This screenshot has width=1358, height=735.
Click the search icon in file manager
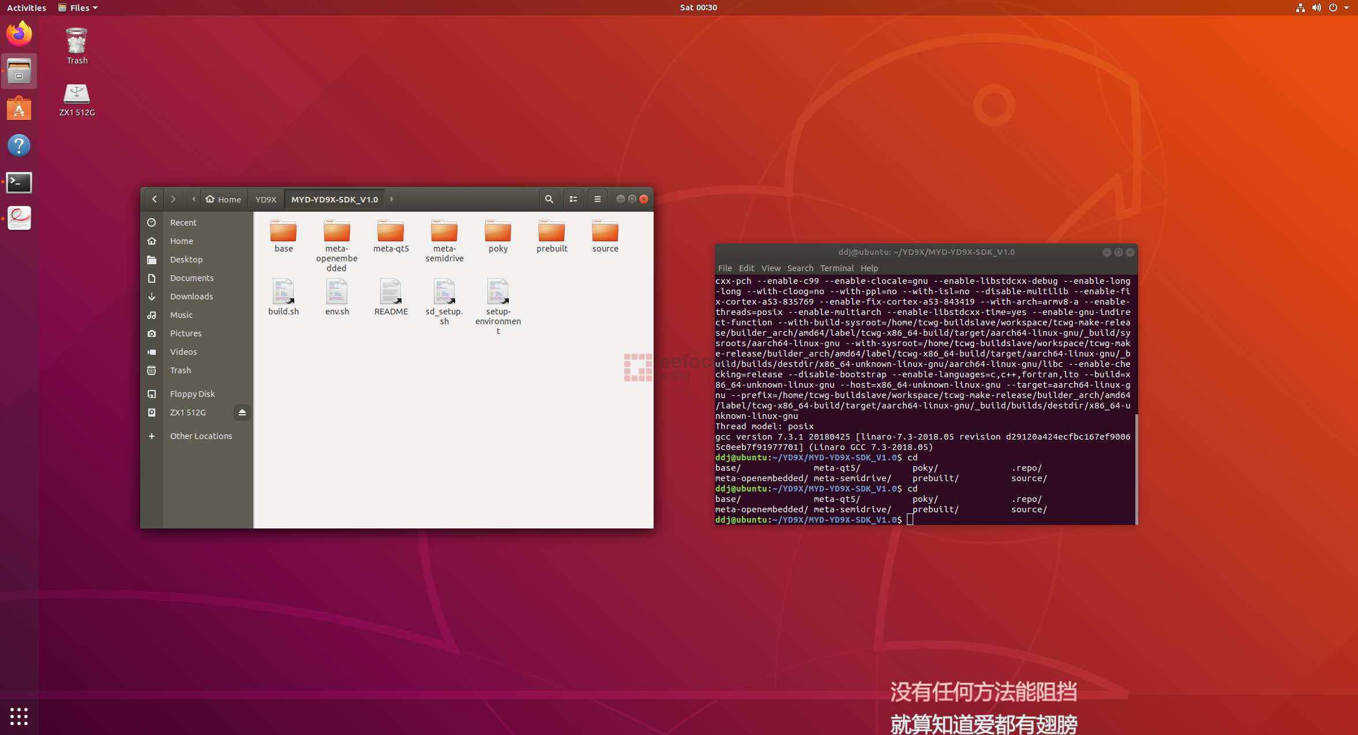coord(548,199)
